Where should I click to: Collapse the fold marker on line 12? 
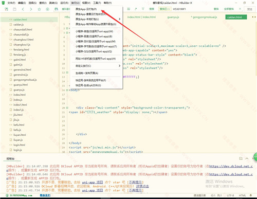(x=67, y=73)
